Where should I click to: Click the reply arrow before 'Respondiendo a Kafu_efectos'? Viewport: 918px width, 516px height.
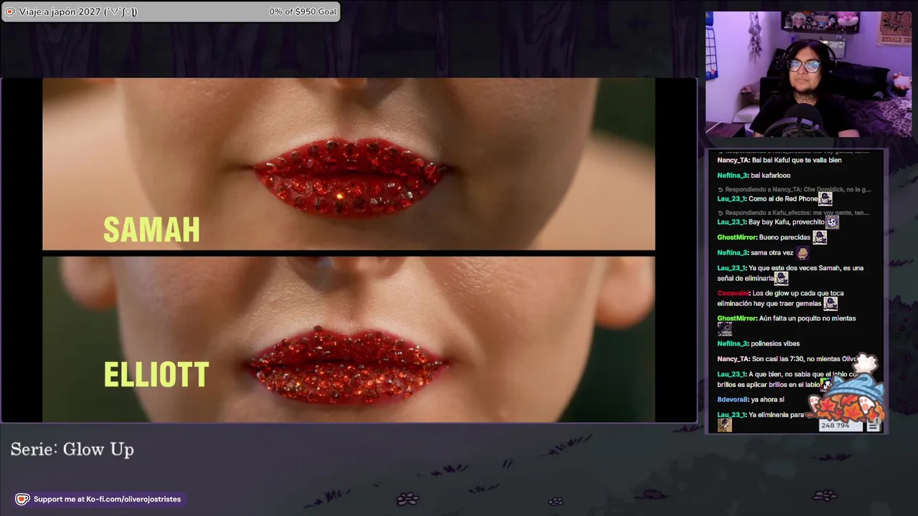coord(720,213)
